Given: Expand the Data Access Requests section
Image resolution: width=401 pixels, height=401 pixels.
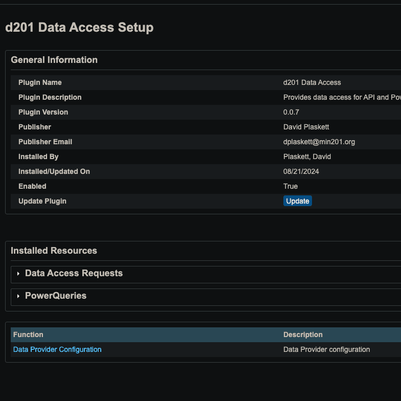Looking at the screenshot, I should coord(18,274).
